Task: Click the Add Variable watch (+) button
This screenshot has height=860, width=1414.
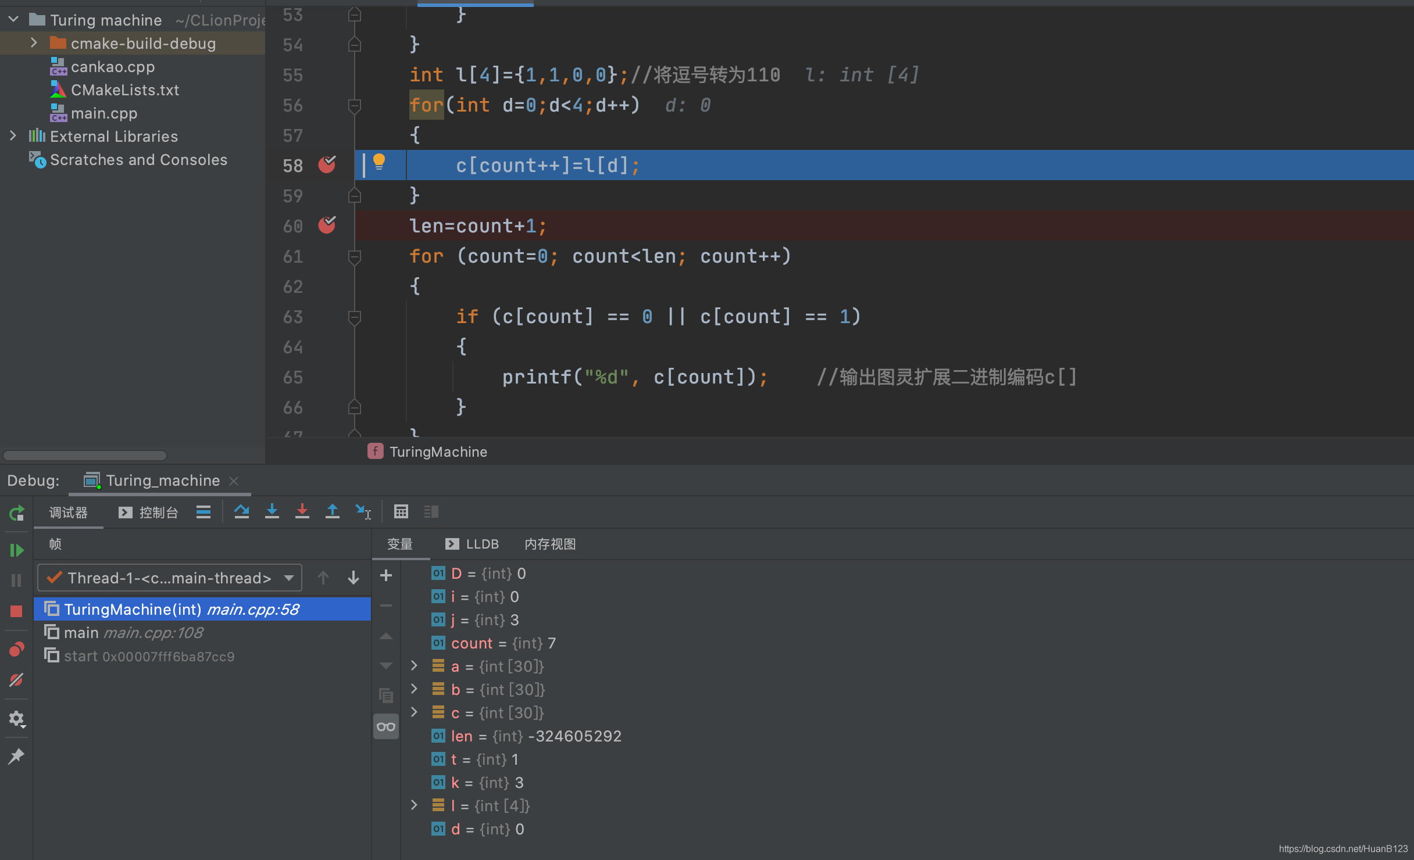Action: point(386,576)
